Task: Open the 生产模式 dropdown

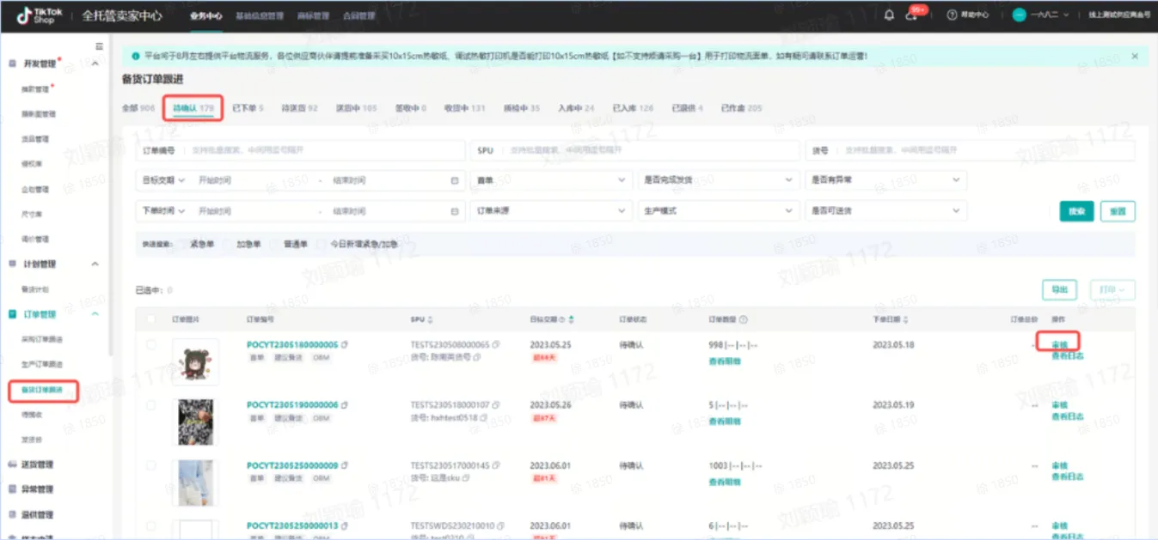Action: (720, 210)
